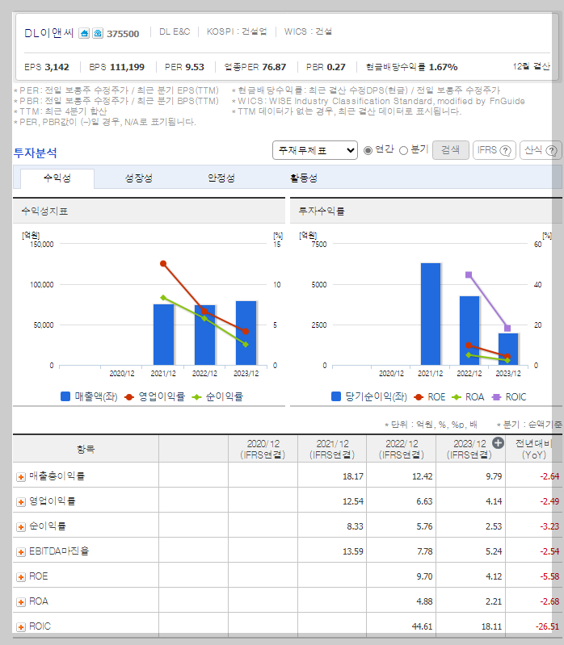Select the 연간 radio button
The width and height of the screenshot is (564, 645).
click(x=368, y=151)
